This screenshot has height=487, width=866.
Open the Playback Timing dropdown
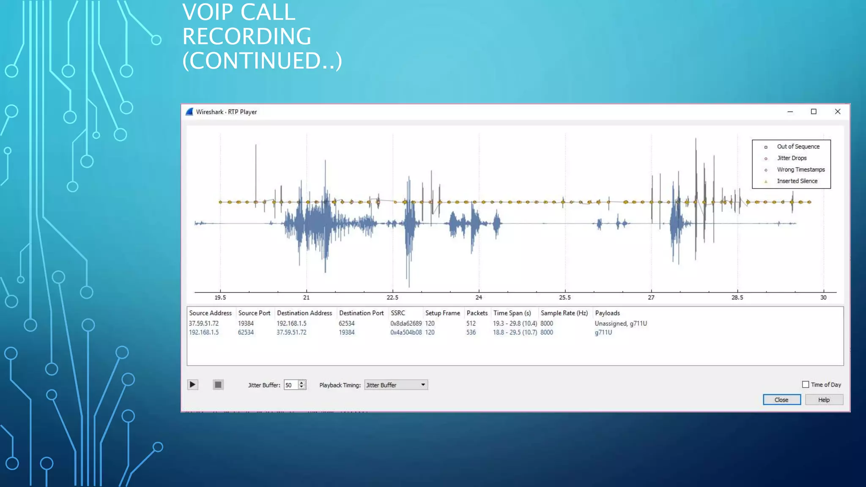point(396,385)
